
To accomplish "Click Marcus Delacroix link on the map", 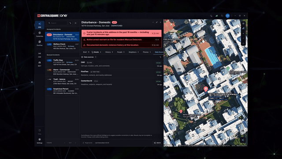I will 218,99.
